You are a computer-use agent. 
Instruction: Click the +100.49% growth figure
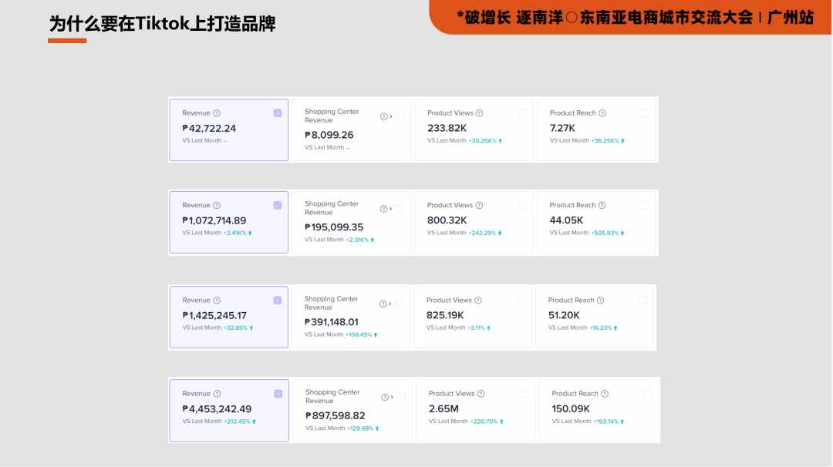[x=359, y=335]
